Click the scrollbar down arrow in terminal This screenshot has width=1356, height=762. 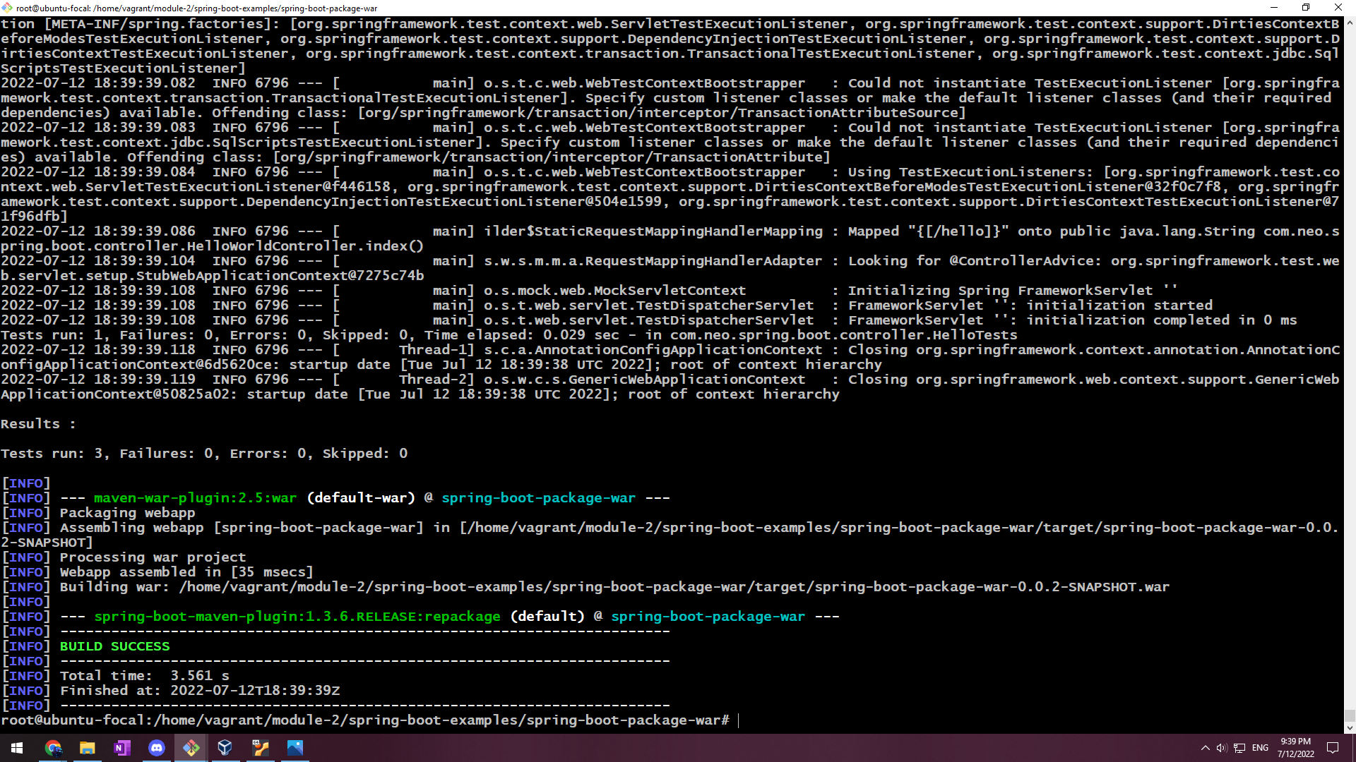(1350, 727)
